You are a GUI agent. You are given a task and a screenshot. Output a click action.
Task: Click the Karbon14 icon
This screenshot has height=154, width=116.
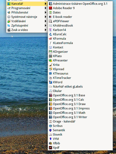click(50, 30)
